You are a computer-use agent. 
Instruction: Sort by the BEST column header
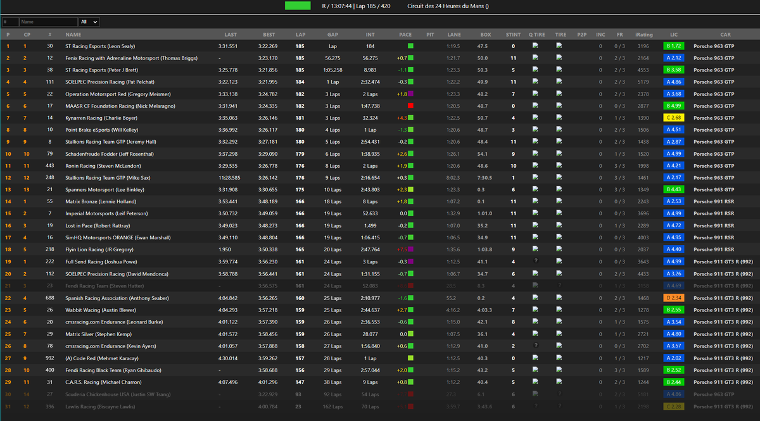(269, 34)
